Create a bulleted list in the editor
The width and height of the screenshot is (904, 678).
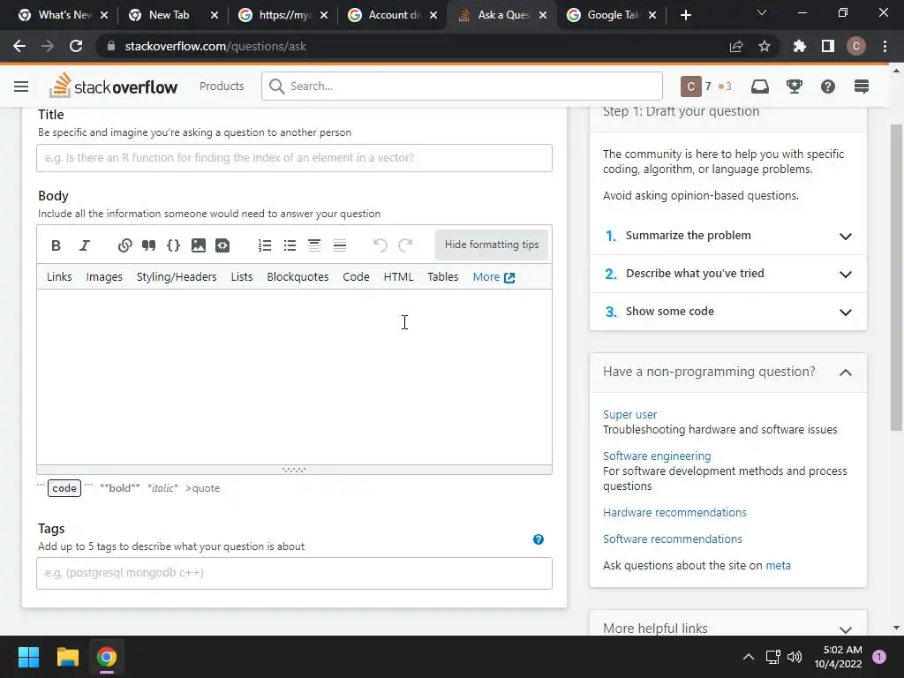pos(290,245)
